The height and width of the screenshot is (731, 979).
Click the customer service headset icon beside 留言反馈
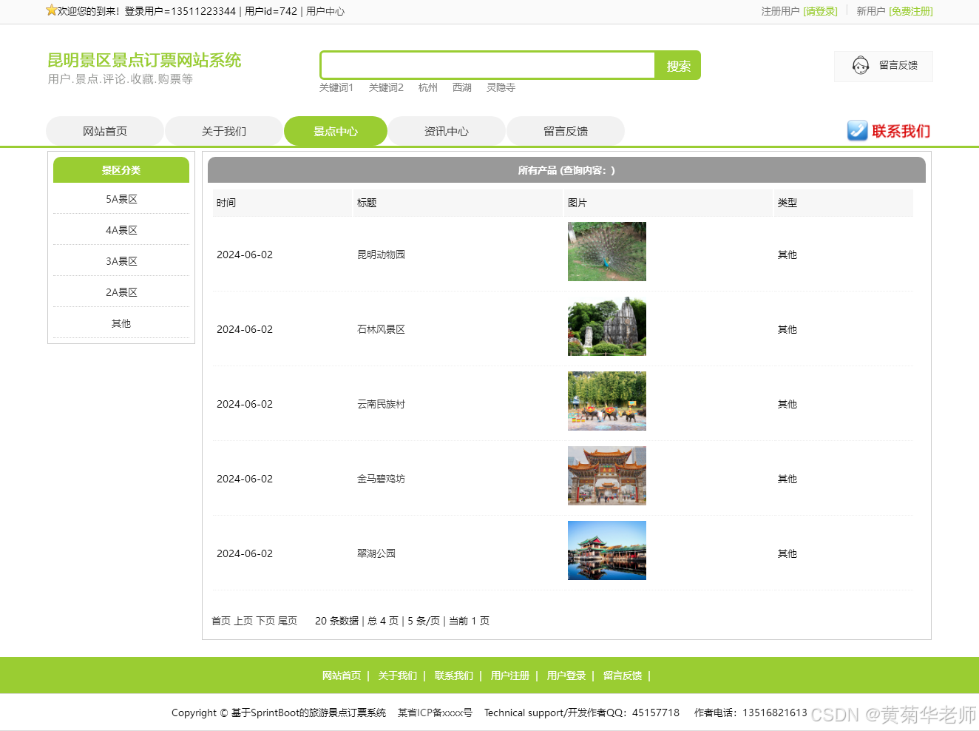pos(860,66)
